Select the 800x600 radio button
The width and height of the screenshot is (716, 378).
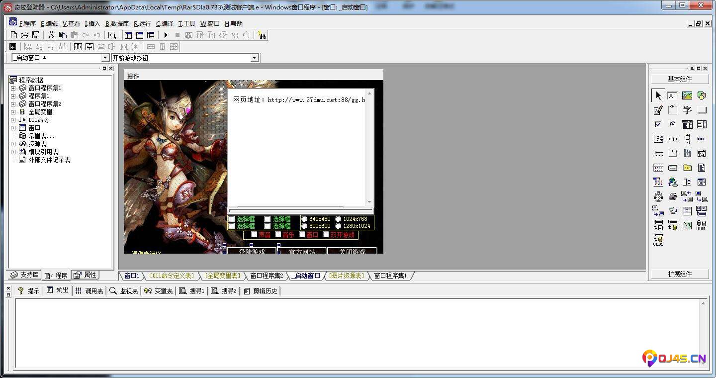[305, 226]
